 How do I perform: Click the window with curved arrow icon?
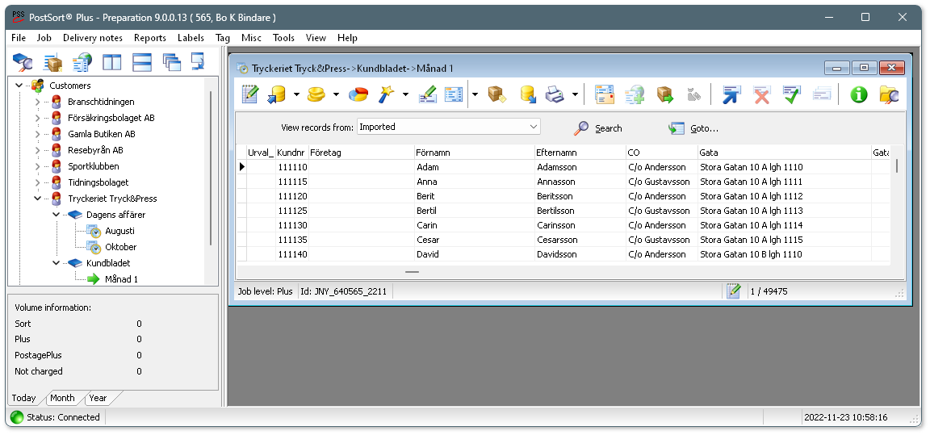click(x=198, y=61)
